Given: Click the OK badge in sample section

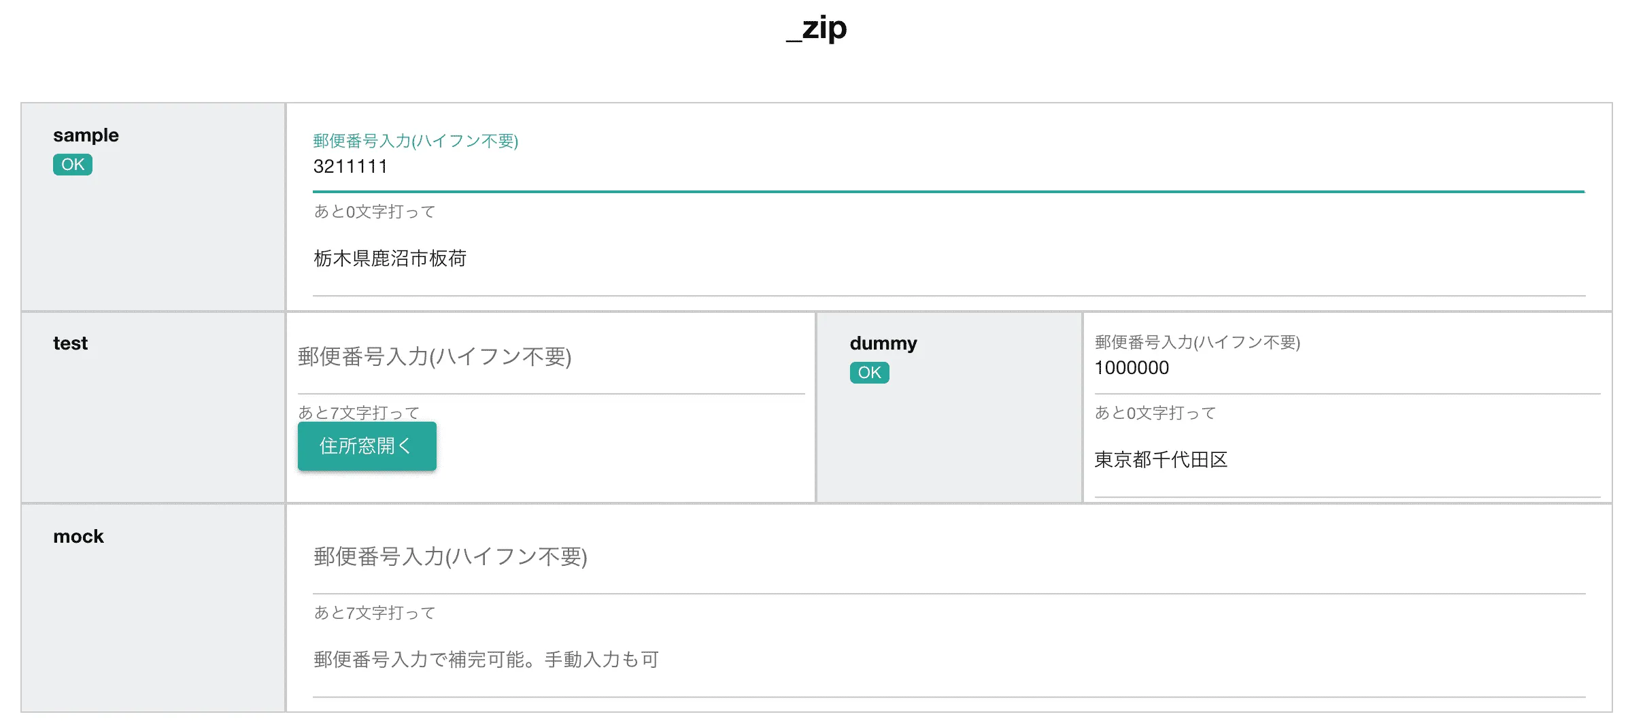Looking at the screenshot, I should [x=72, y=164].
